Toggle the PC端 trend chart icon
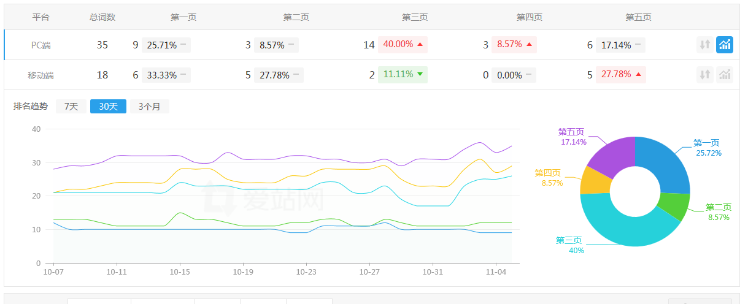Screen dimensions: 748x304 click(725, 45)
